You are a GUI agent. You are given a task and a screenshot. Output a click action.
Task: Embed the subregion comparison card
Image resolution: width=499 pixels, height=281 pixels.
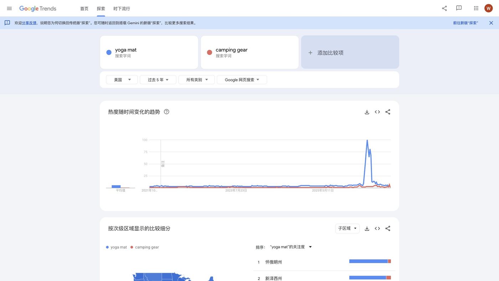(377, 229)
